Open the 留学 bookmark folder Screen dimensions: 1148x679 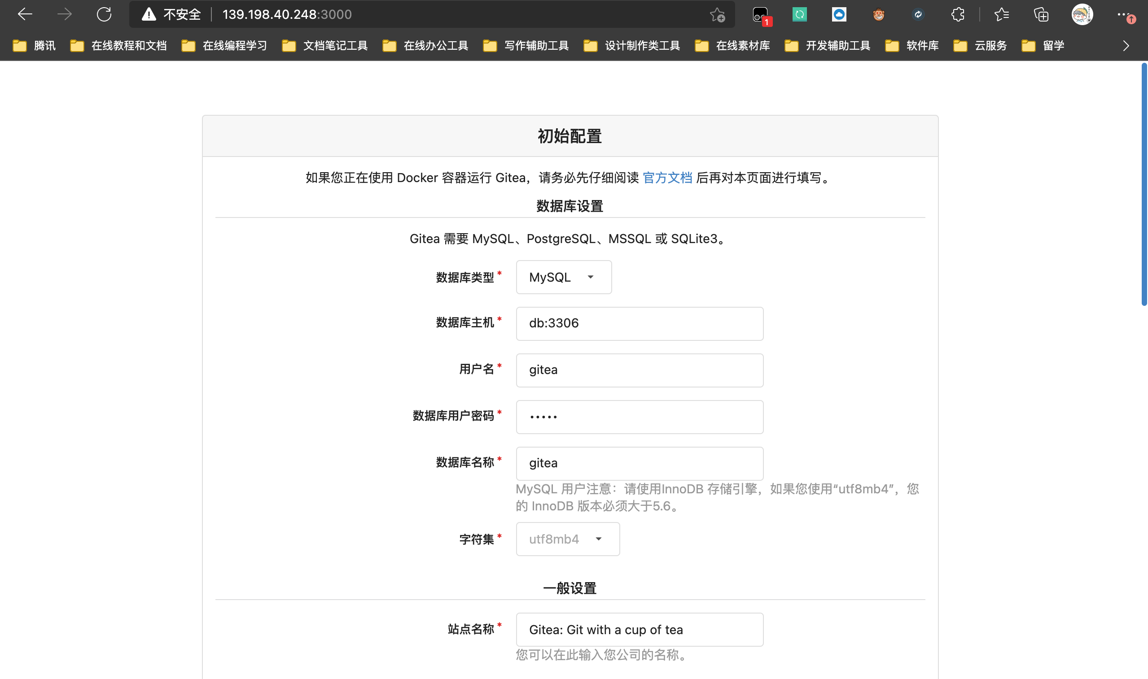pyautogui.click(x=1043, y=46)
